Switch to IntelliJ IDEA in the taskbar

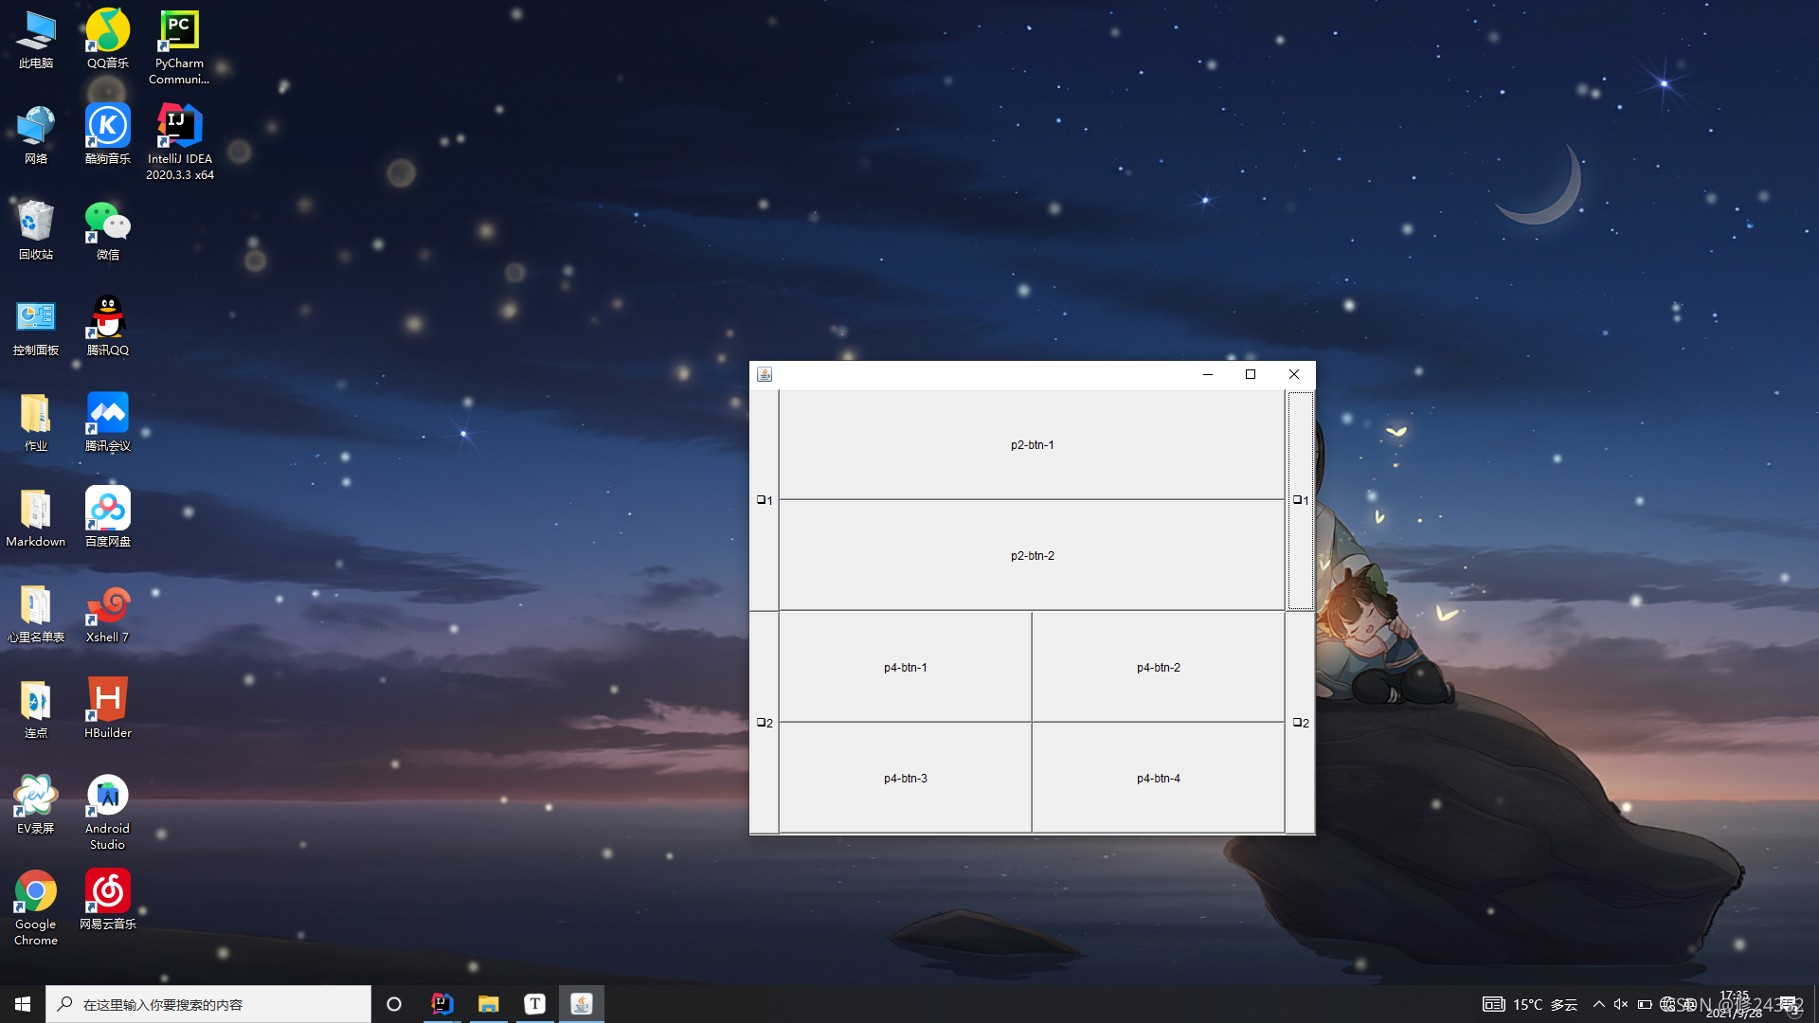(x=441, y=1004)
